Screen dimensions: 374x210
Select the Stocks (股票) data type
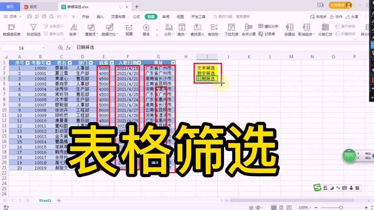pyautogui.click(x=129, y=30)
